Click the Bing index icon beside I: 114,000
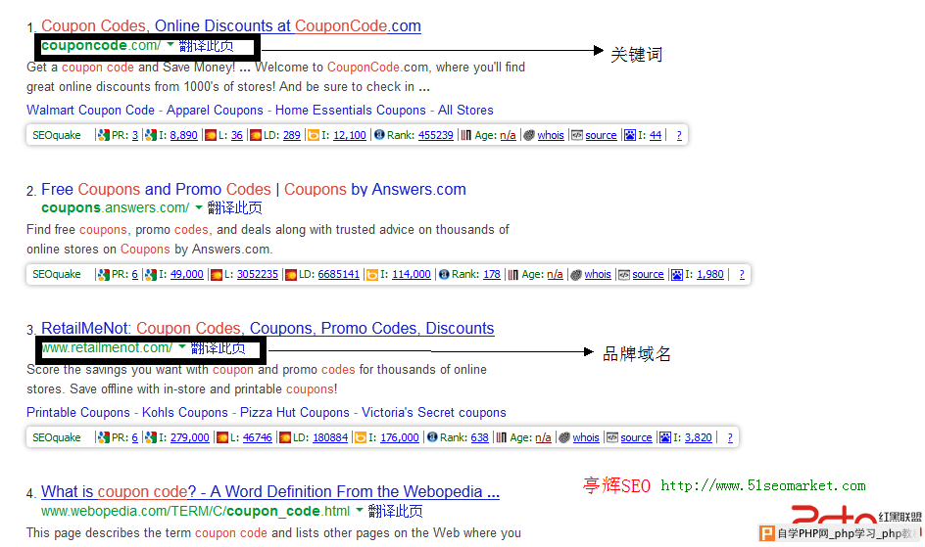925x547 pixels. tap(372, 274)
